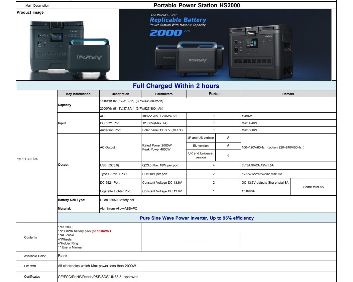Click the 'EU version' ports cell
The height and width of the screenshot is (282, 353).
[200, 146]
